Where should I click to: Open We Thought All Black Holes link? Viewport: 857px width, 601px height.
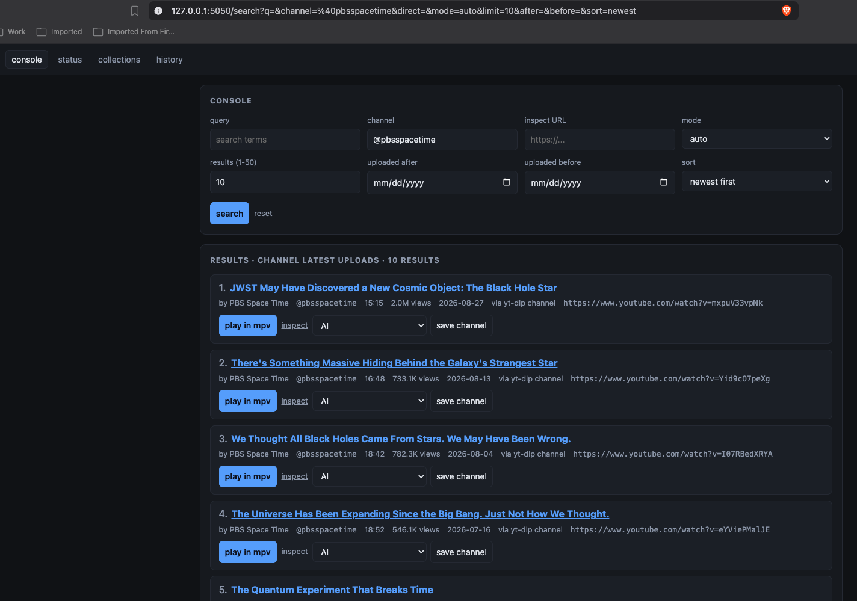[x=401, y=439]
